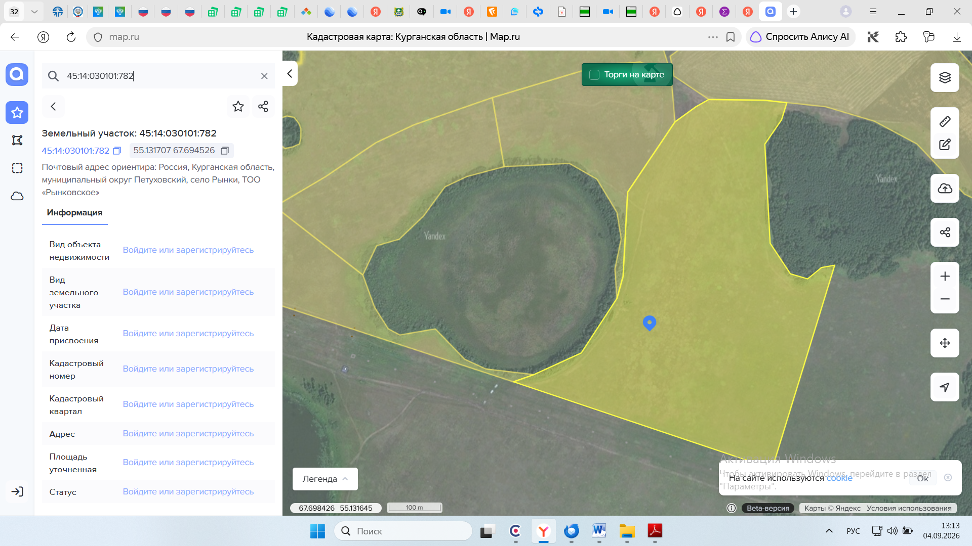Open Word from the taskbar
This screenshot has width=972, height=546.
(x=599, y=531)
